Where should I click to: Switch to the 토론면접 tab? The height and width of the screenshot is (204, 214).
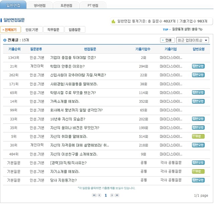pyautogui.click(x=66, y=6)
